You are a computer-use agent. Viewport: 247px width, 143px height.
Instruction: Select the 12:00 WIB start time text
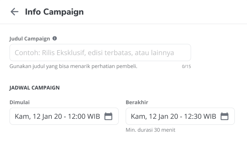coord(84,116)
